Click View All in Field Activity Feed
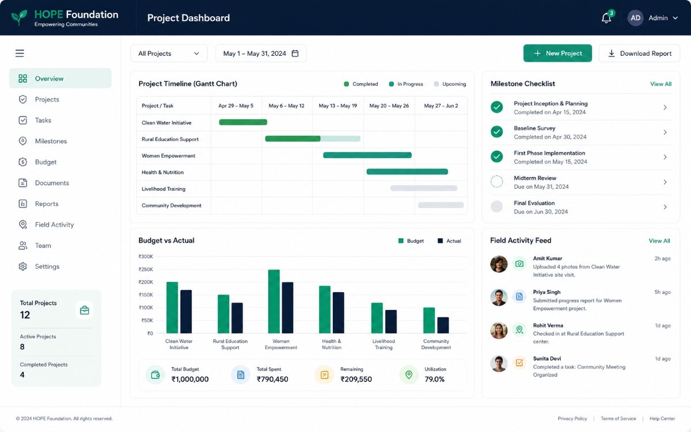Screen dimensions: 691x432 659,241
